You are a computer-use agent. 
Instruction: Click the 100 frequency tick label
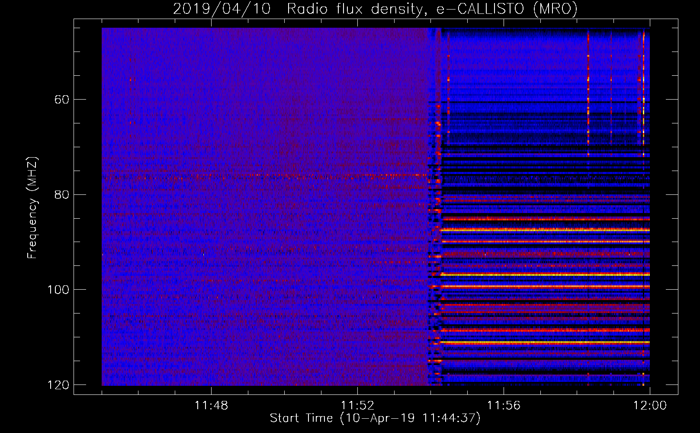tap(58, 290)
